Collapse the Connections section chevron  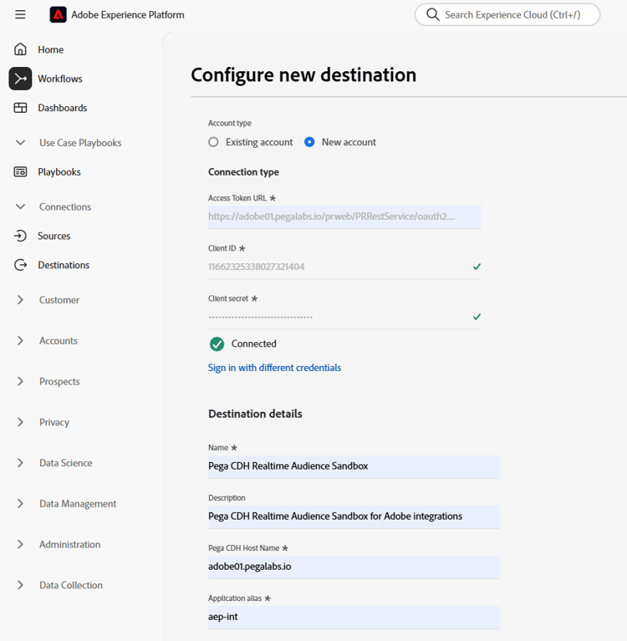(x=20, y=206)
